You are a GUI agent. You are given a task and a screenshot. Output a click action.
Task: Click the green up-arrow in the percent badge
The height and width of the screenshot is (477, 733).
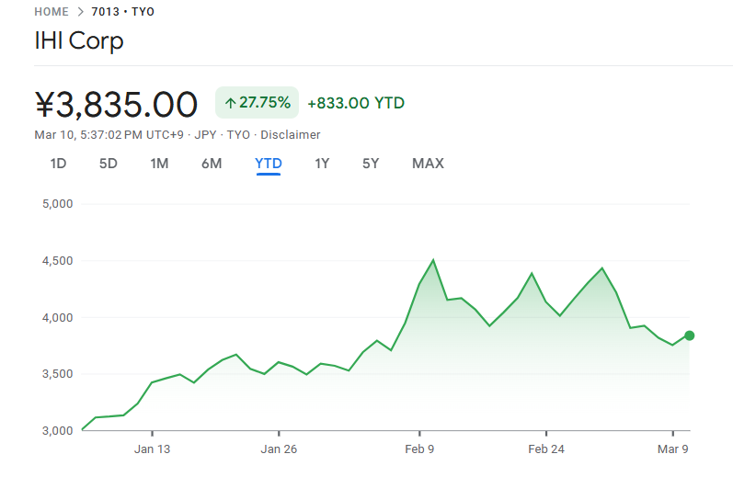tap(230, 103)
